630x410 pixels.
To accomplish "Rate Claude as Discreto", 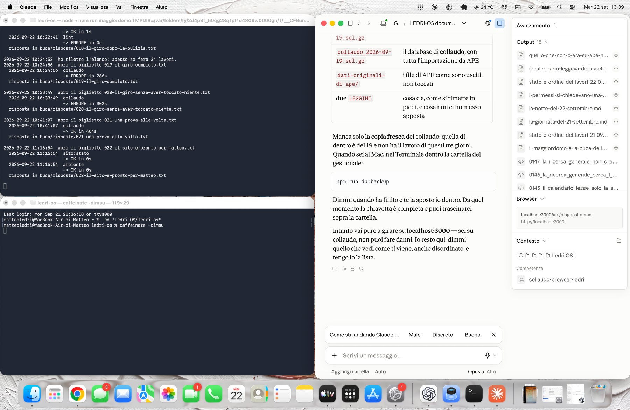I will pyautogui.click(x=443, y=335).
